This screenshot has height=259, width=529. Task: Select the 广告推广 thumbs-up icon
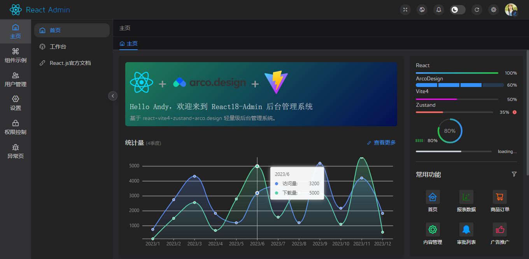tap(499, 229)
